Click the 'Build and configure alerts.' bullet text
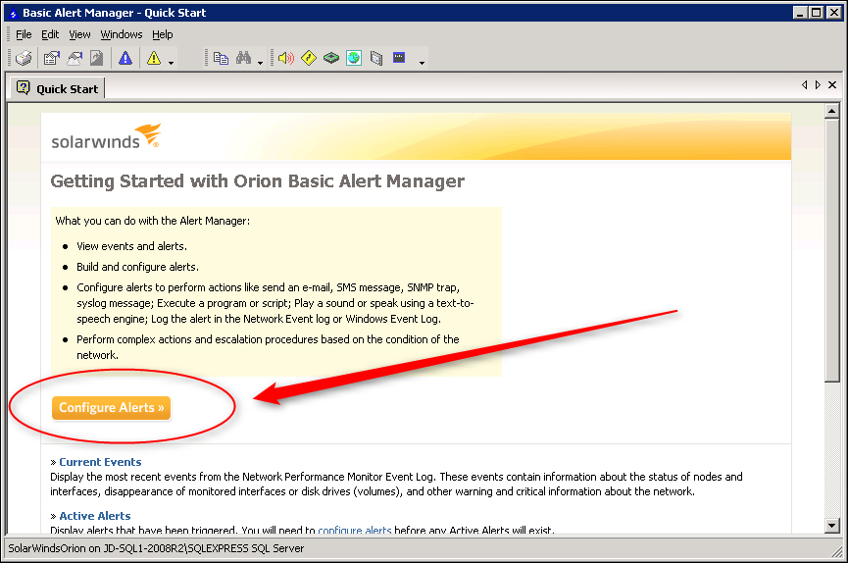The height and width of the screenshot is (563, 848). 138,267
